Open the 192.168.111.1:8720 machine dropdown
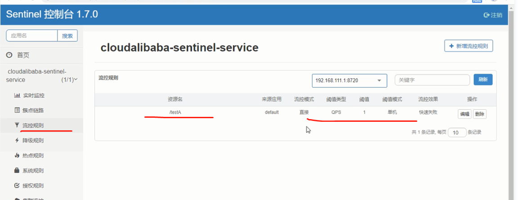The image size is (531, 200). tap(349, 80)
